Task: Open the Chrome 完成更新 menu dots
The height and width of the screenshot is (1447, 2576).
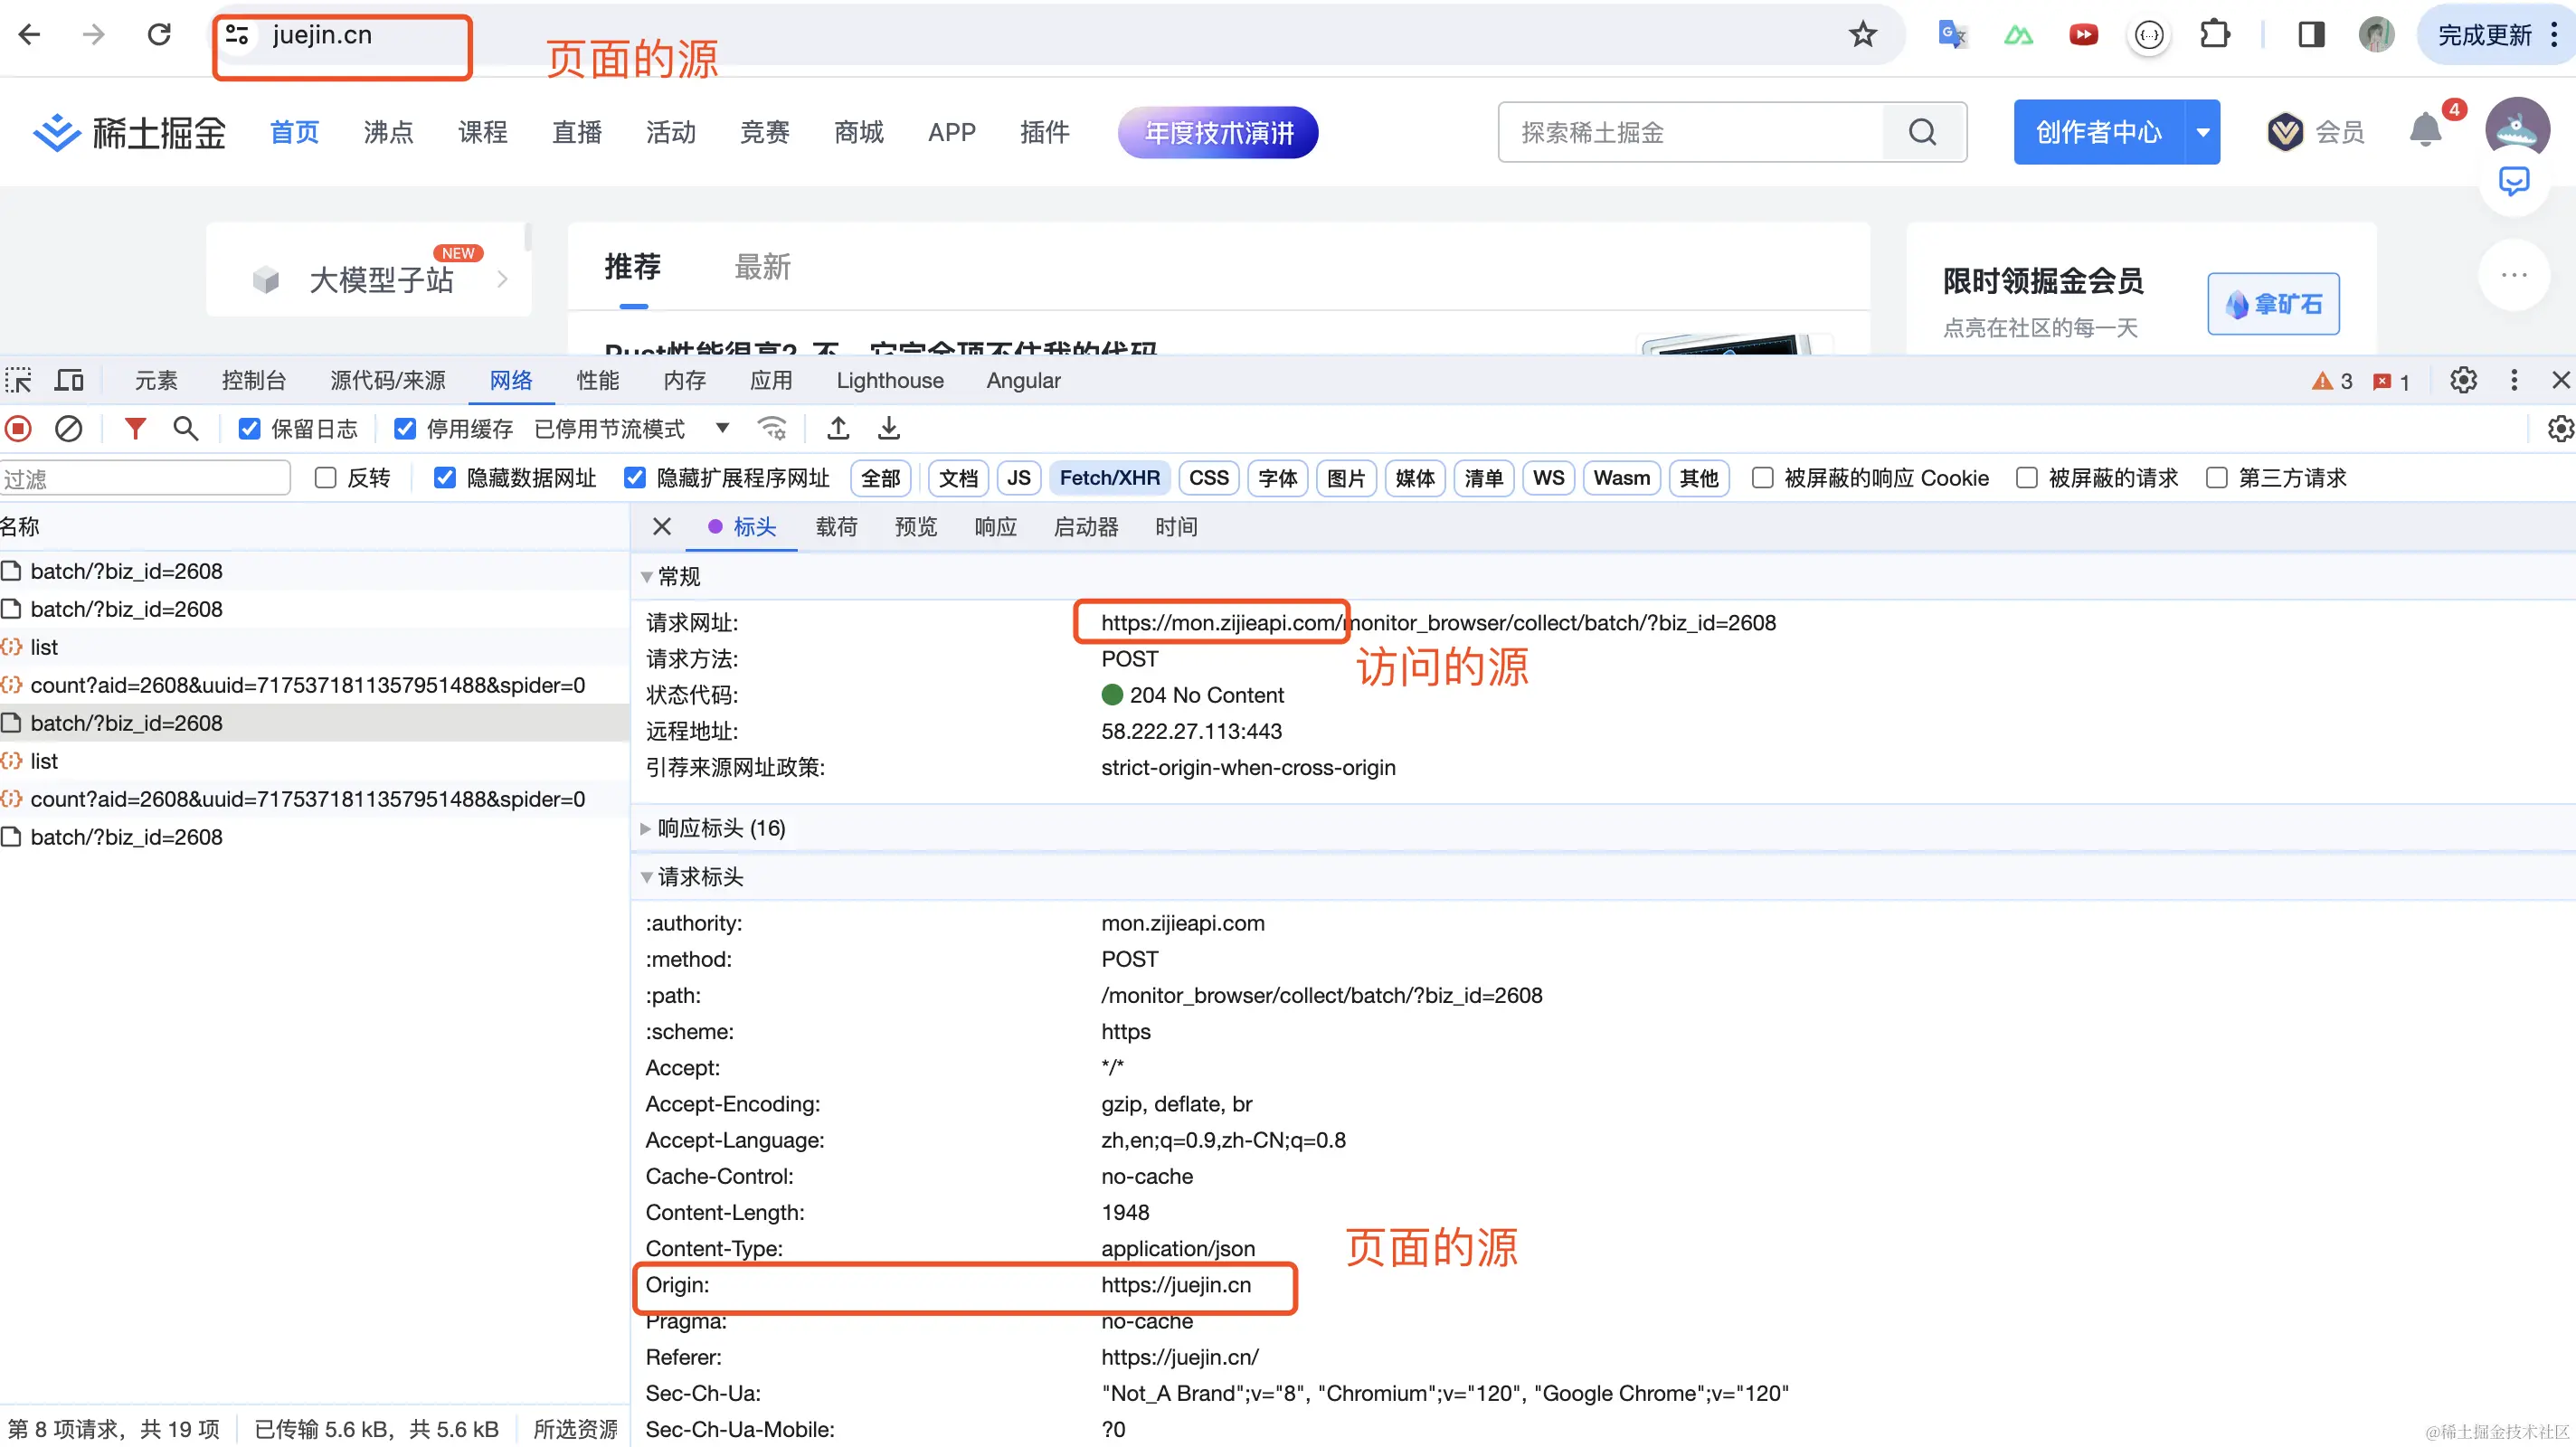Action: (x=2553, y=35)
